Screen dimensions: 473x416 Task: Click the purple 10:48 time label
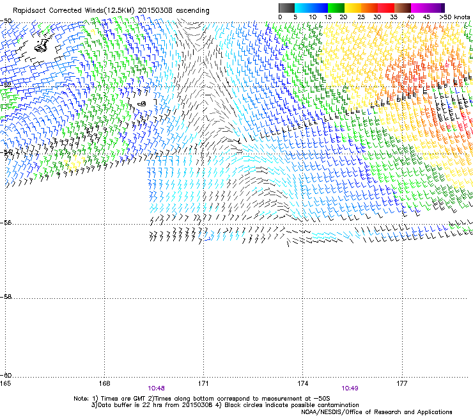[x=156, y=388]
